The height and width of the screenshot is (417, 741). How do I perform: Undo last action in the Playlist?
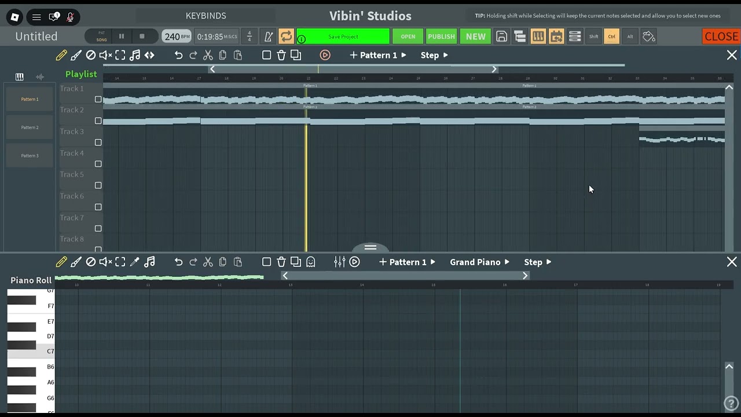pos(178,55)
